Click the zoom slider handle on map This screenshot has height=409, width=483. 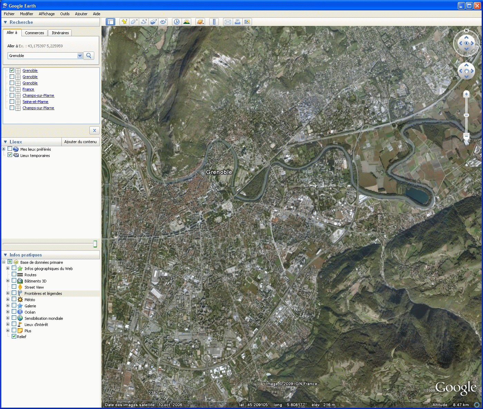466,115
